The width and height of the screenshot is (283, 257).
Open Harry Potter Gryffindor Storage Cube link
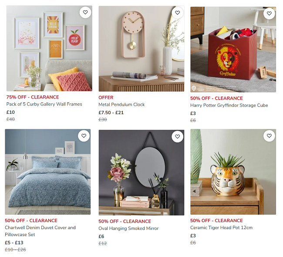[229, 105]
